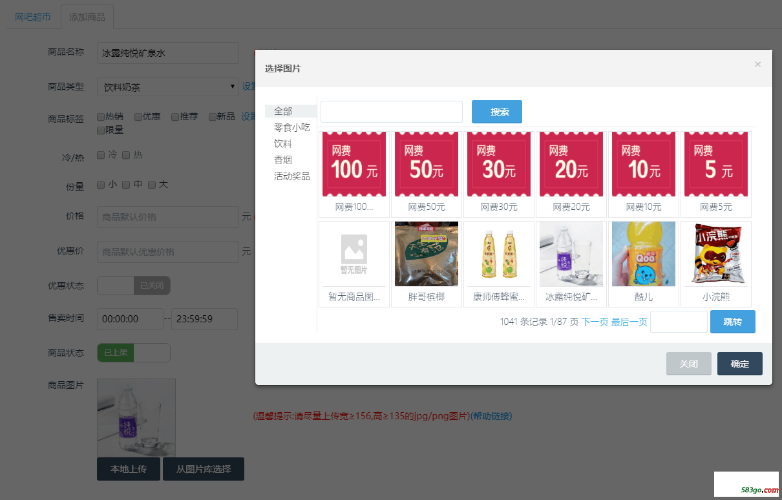Select the 胖哥槟榔 product image

click(427, 254)
